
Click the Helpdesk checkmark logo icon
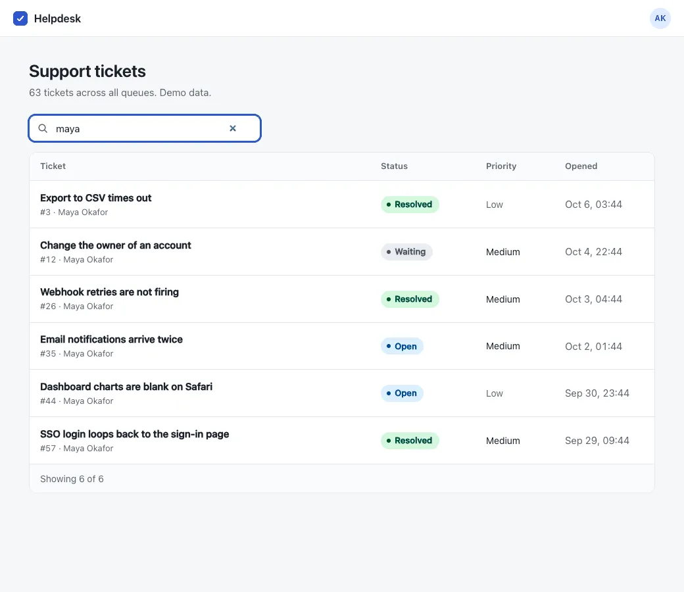coord(20,18)
